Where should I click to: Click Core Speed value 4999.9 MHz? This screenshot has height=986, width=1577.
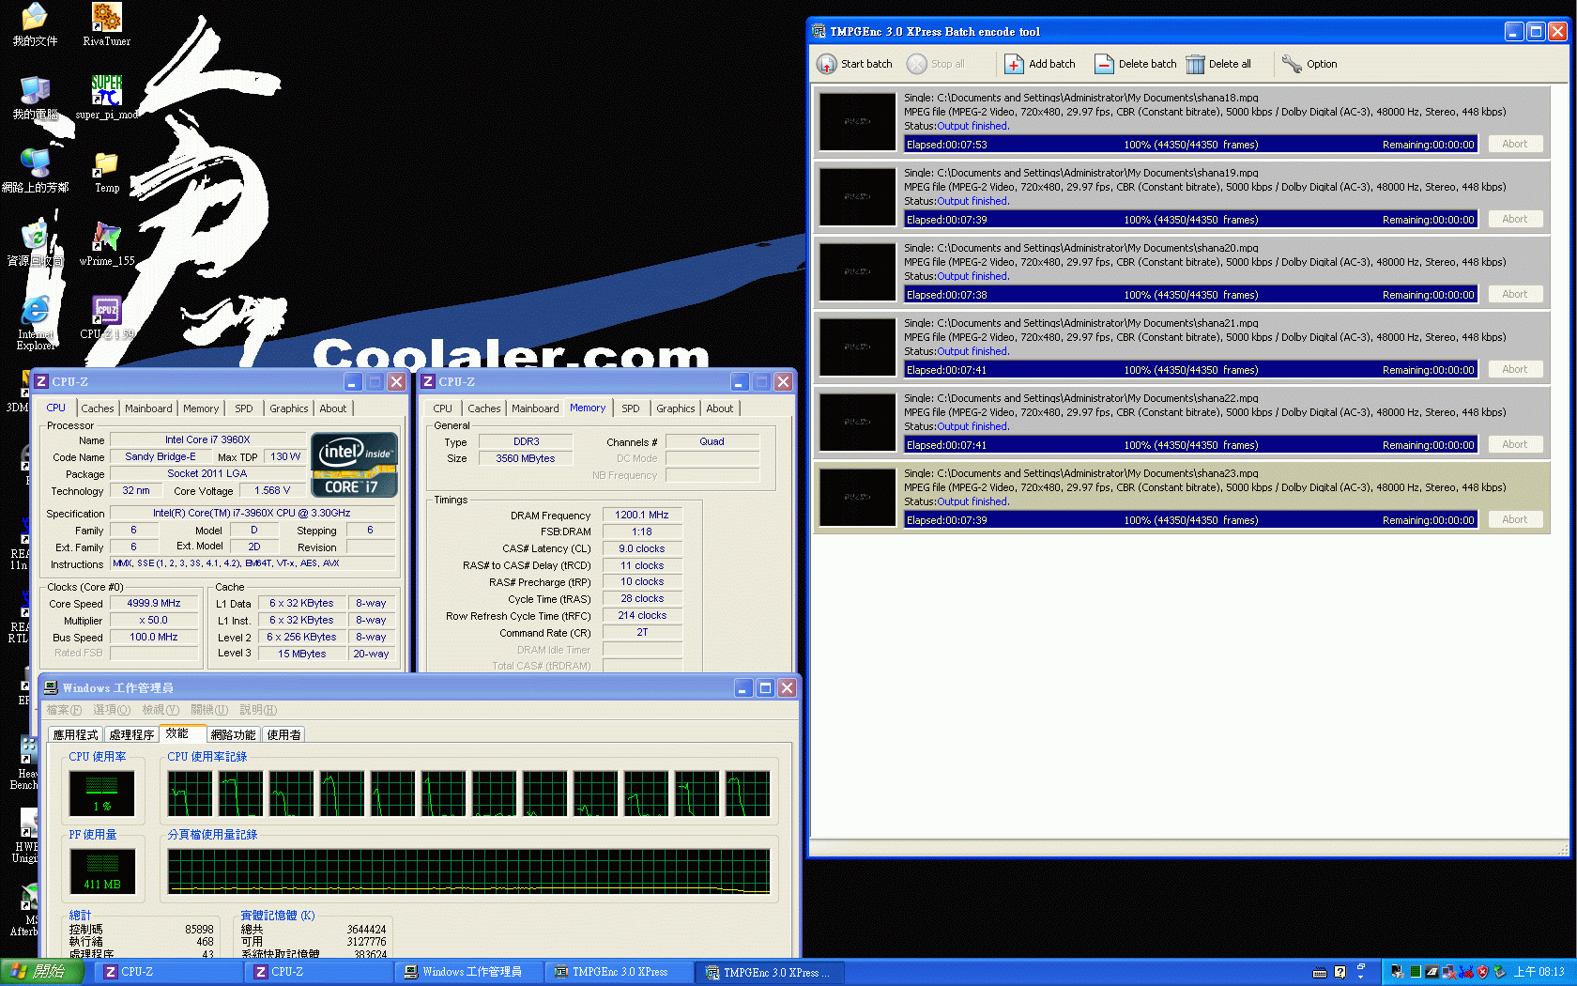[154, 604]
